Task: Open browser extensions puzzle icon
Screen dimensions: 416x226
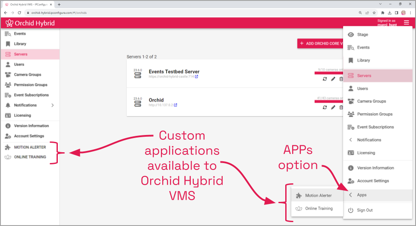Action: pyautogui.click(x=383, y=13)
